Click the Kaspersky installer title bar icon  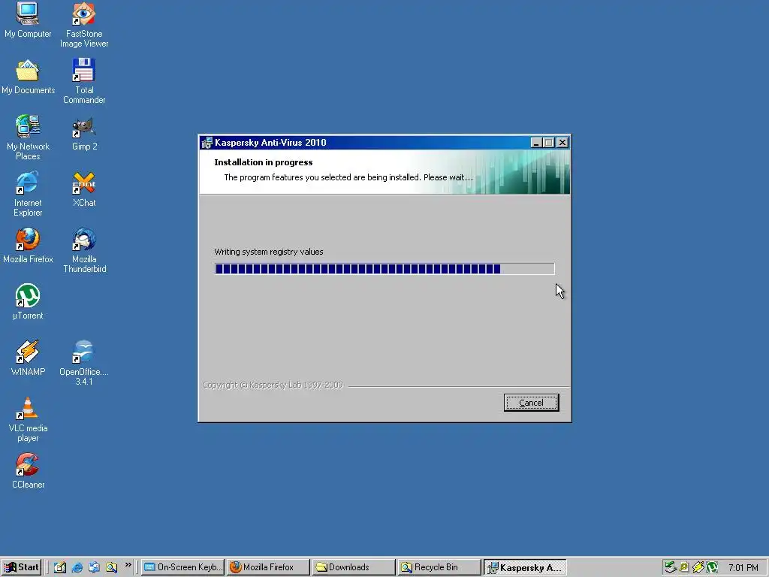pyautogui.click(x=207, y=143)
